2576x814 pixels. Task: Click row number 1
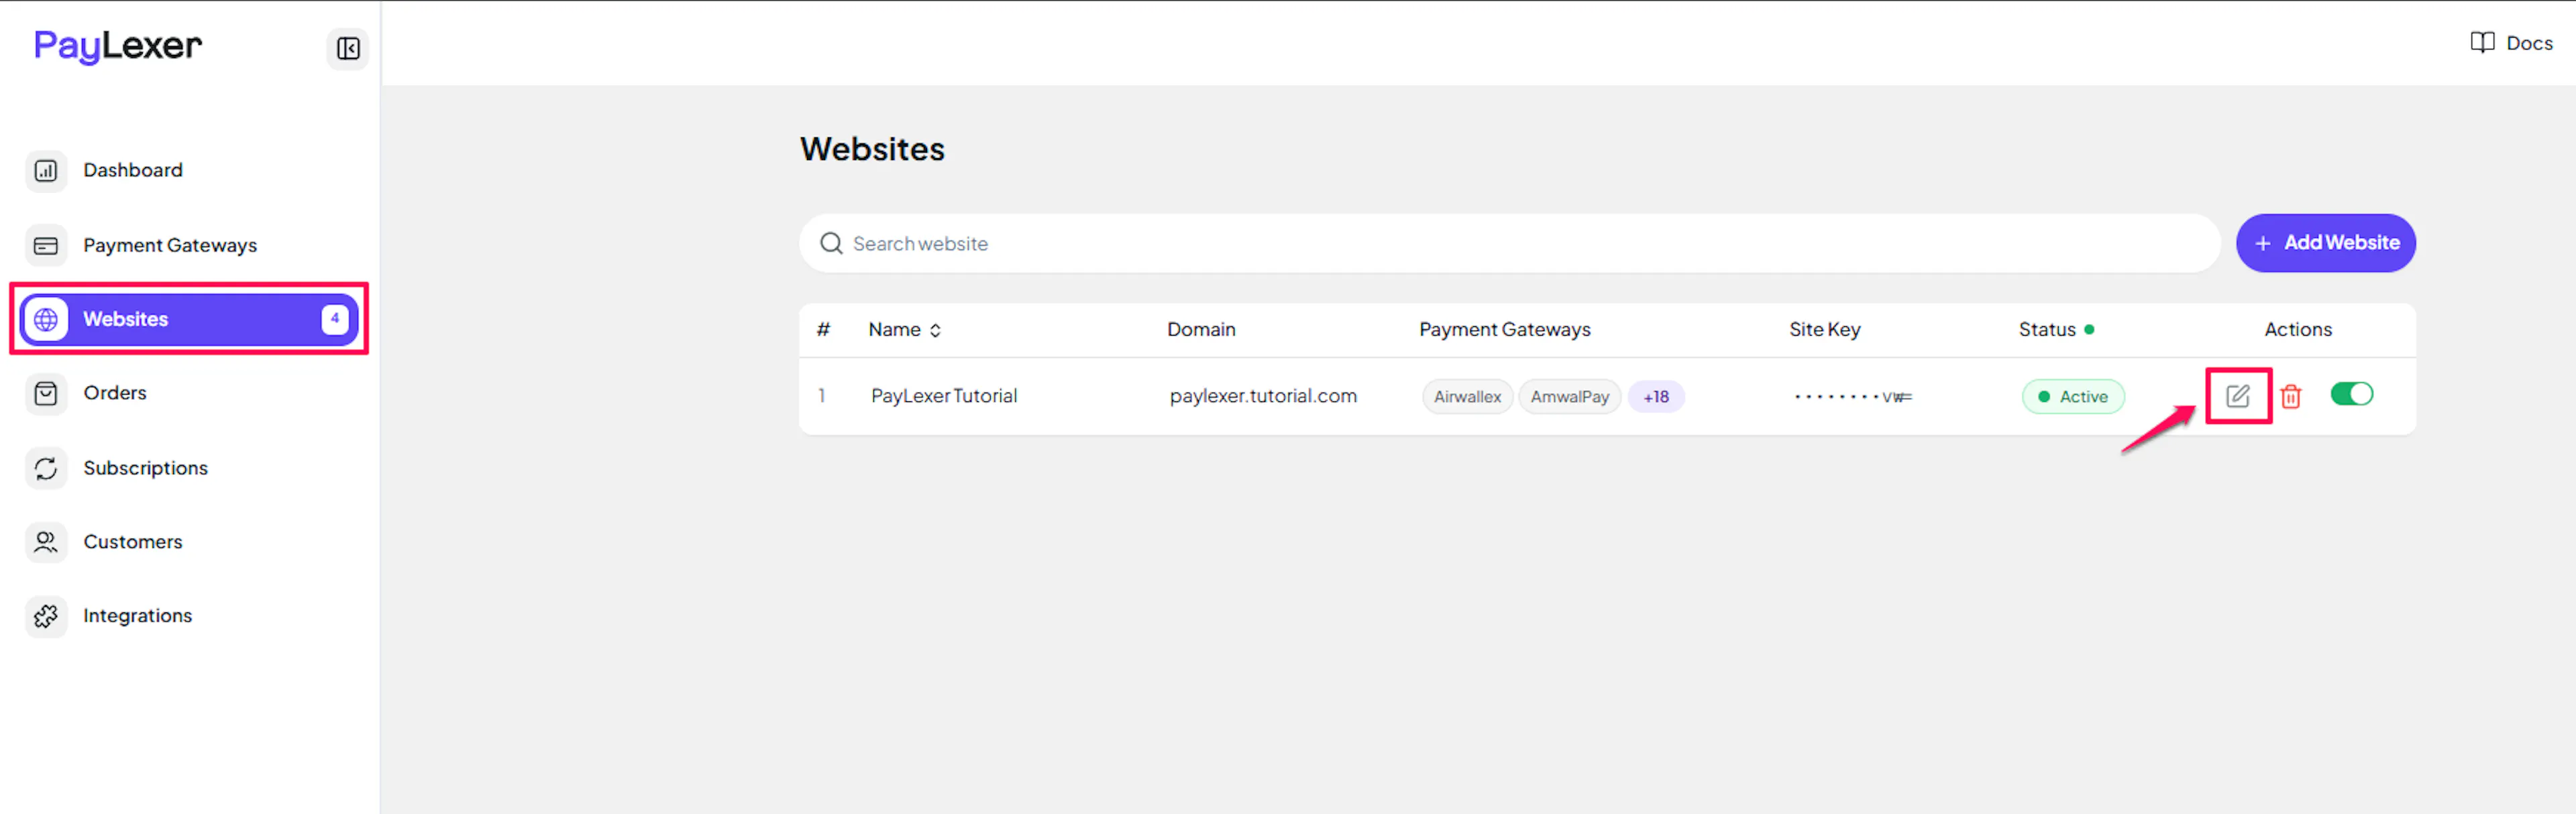click(x=822, y=397)
